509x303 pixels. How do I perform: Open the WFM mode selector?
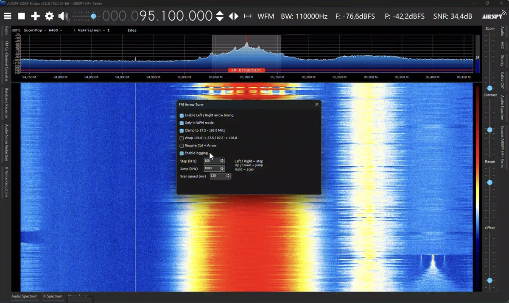coord(266,16)
